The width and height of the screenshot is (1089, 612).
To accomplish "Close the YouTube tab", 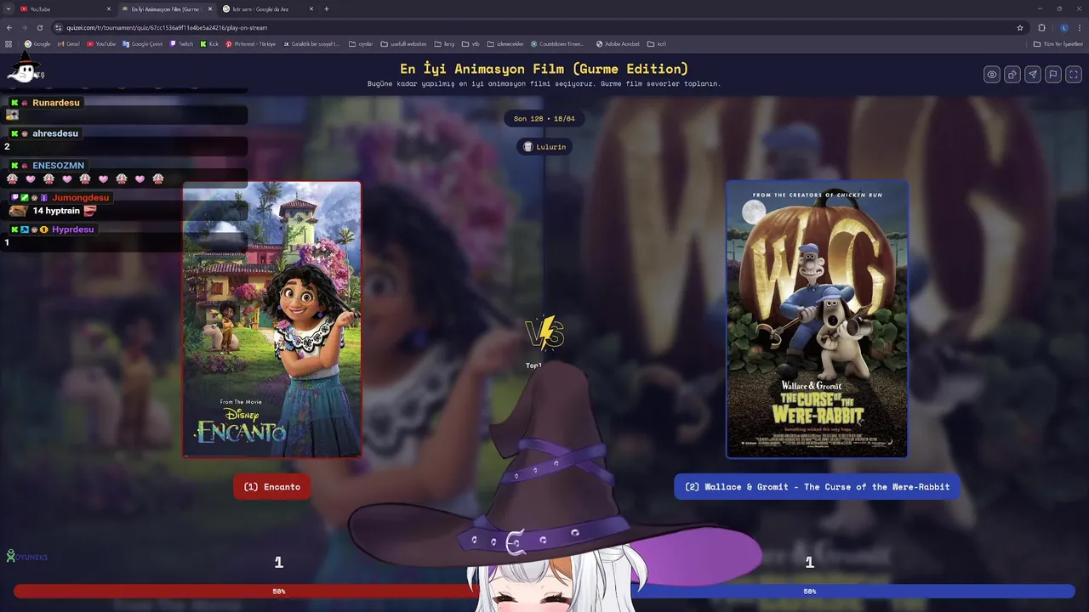I will pyautogui.click(x=109, y=8).
